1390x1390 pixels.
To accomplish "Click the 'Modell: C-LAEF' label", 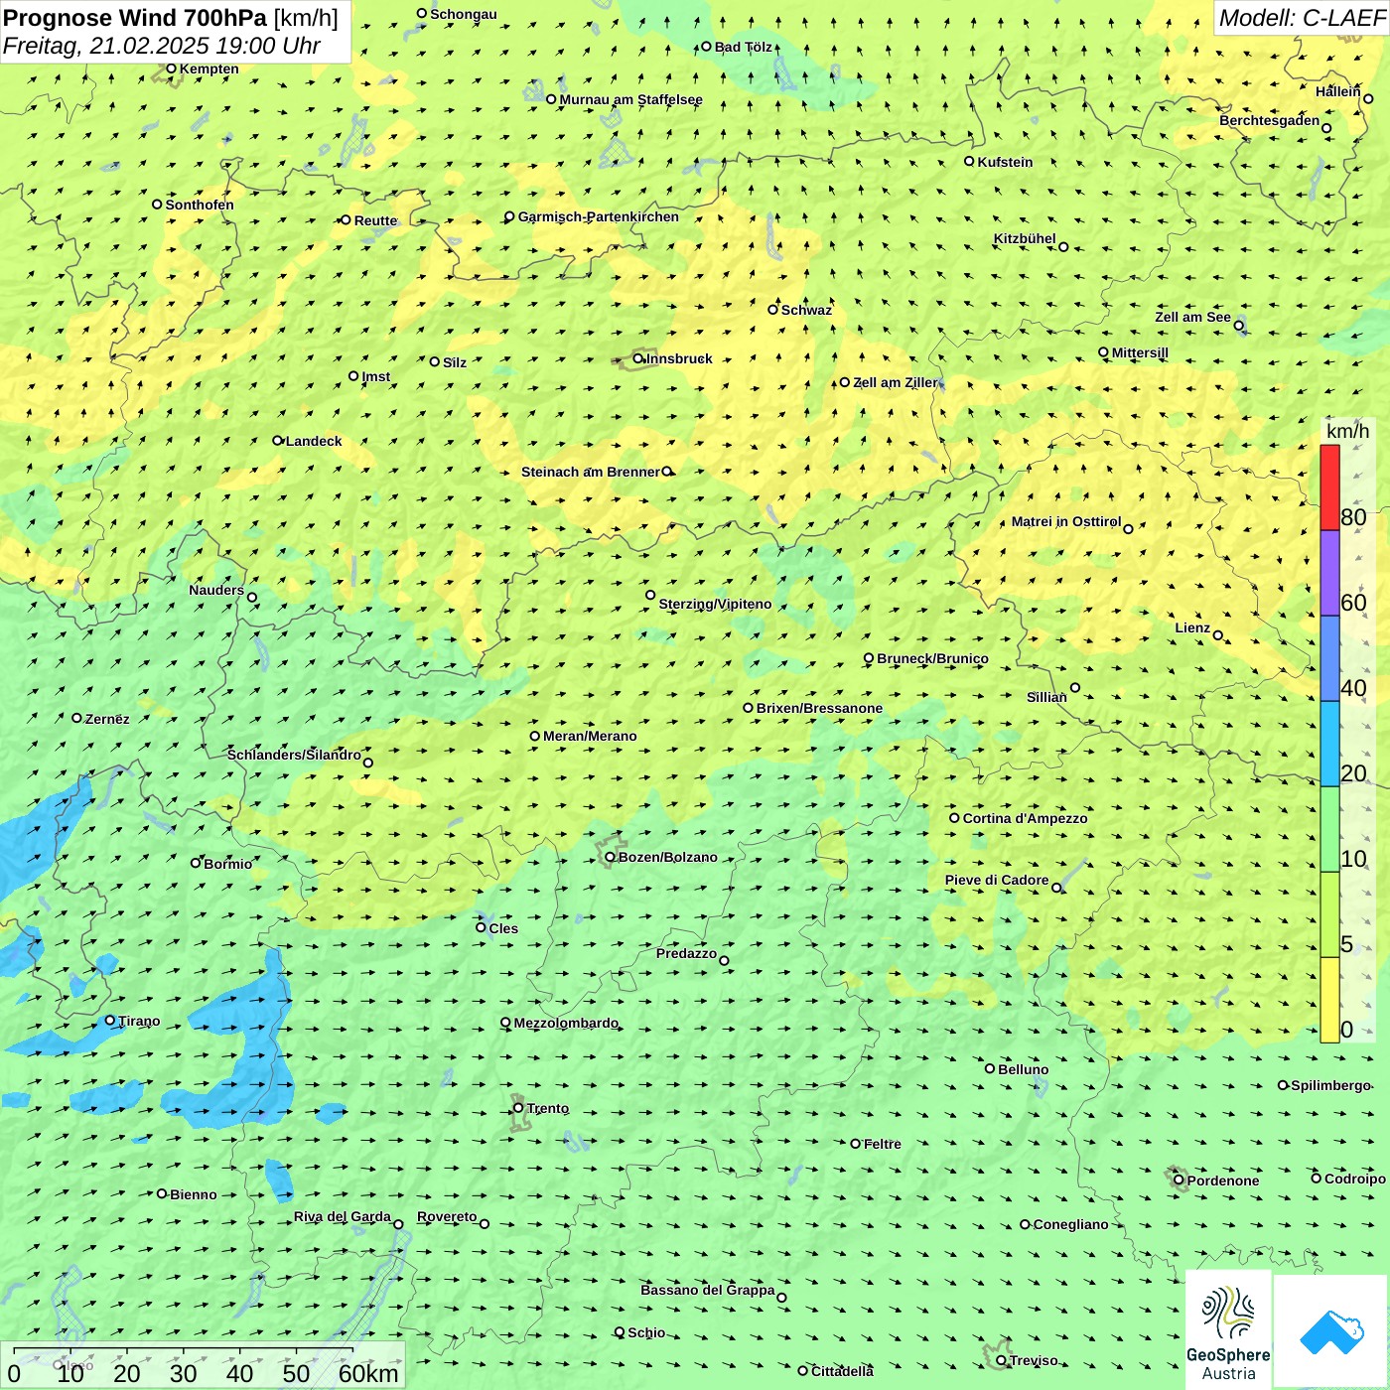I will 1302,18.
